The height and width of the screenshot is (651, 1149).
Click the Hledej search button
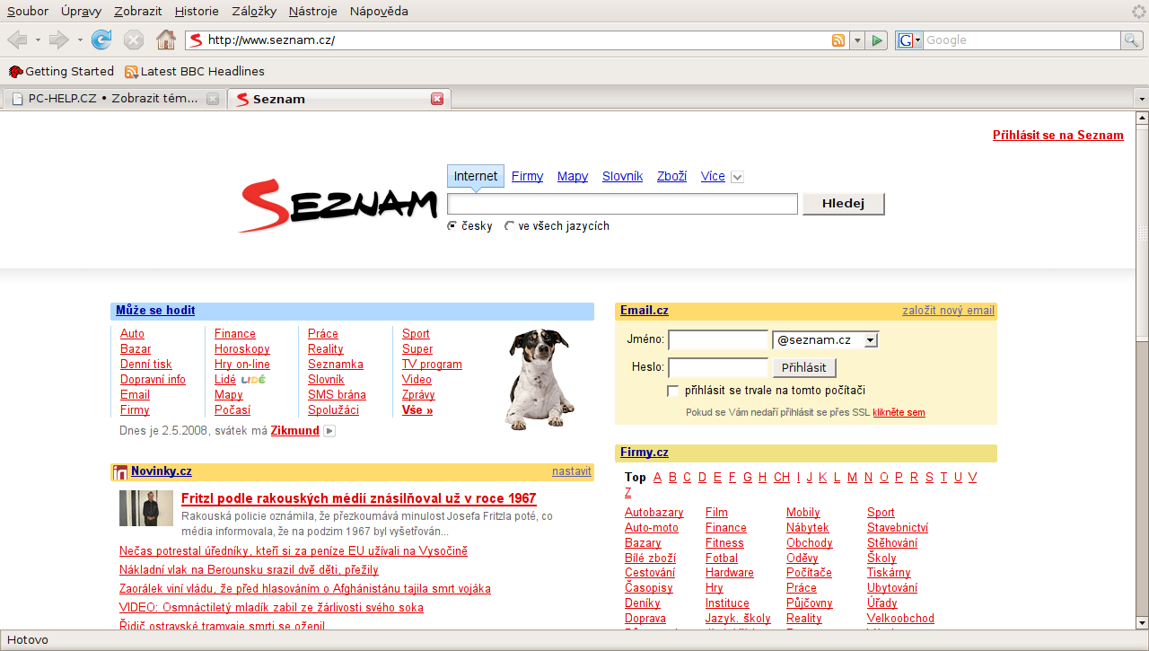(843, 204)
